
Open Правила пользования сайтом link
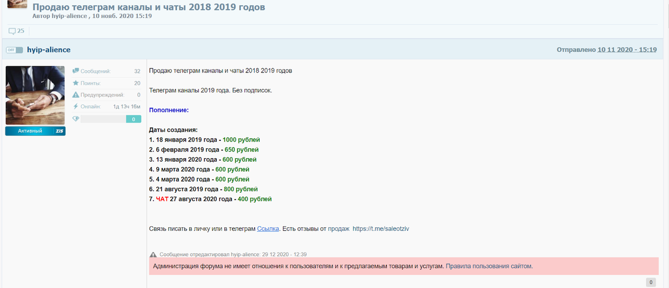(489, 266)
